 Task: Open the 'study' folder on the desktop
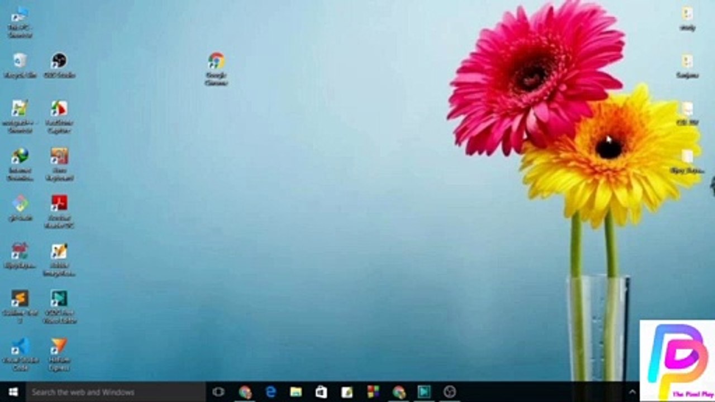[687, 18]
